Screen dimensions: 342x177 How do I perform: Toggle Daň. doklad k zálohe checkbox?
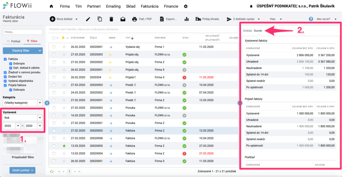coord(10,68)
